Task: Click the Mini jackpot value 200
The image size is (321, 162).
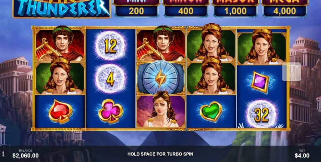Action: click(x=136, y=11)
